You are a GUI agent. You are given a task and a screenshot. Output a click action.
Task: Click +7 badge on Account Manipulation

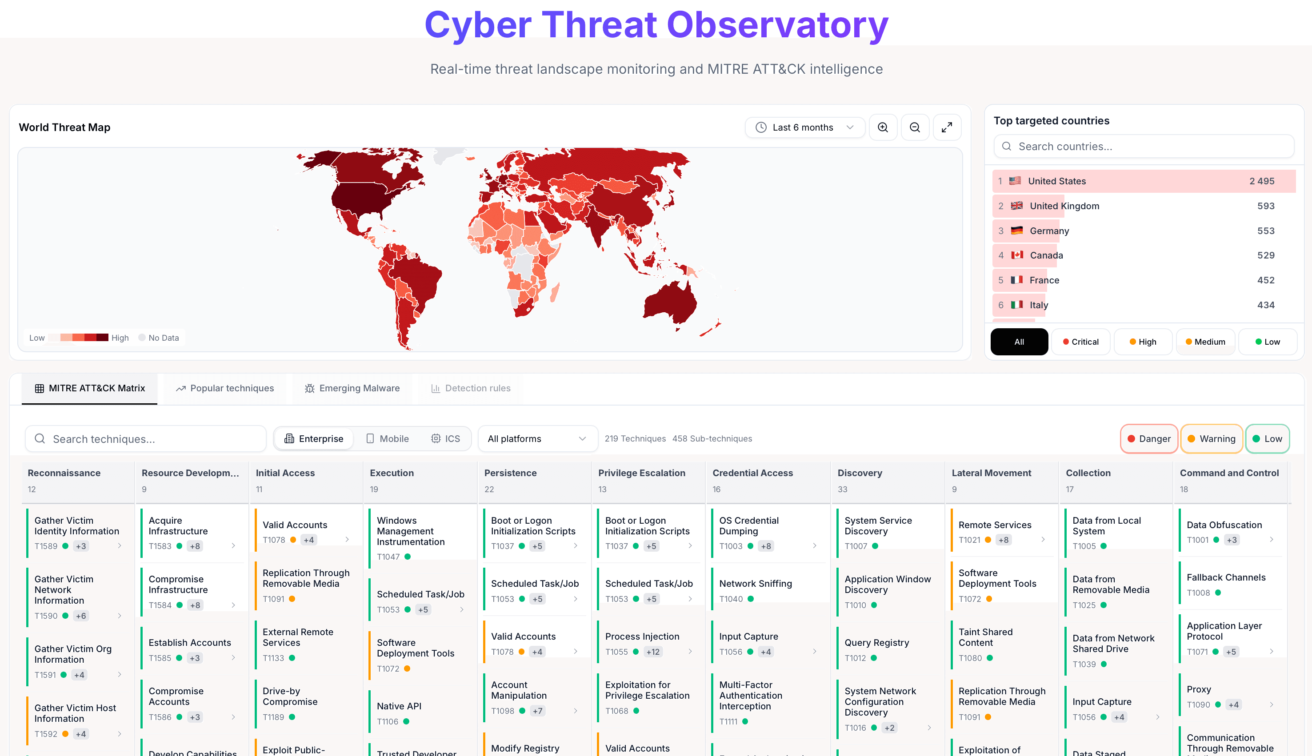click(x=537, y=711)
